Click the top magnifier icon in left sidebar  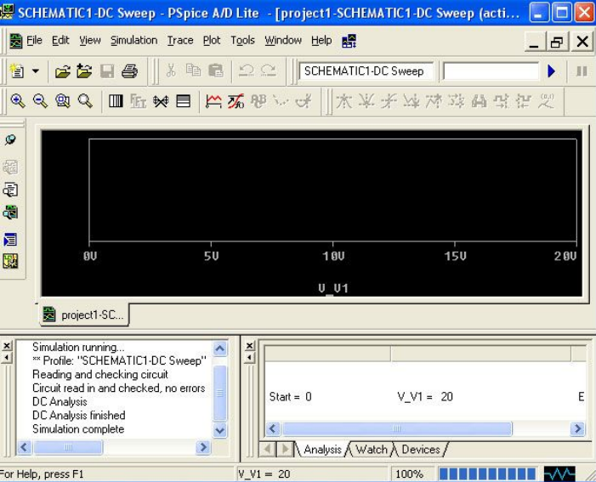(x=10, y=140)
